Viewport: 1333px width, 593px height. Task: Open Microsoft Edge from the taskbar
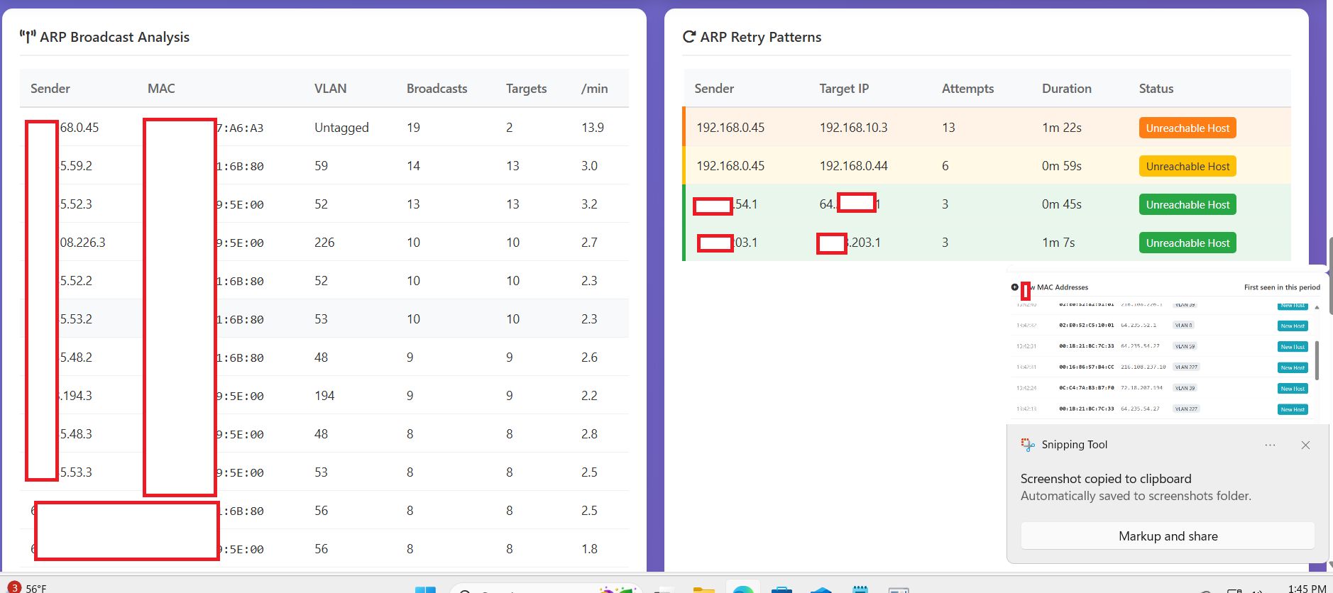(742, 589)
